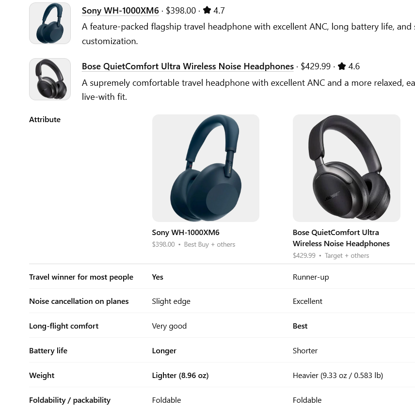Click the Best Buy + others retailer text
This screenshot has height=410, width=415.
point(209,244)
